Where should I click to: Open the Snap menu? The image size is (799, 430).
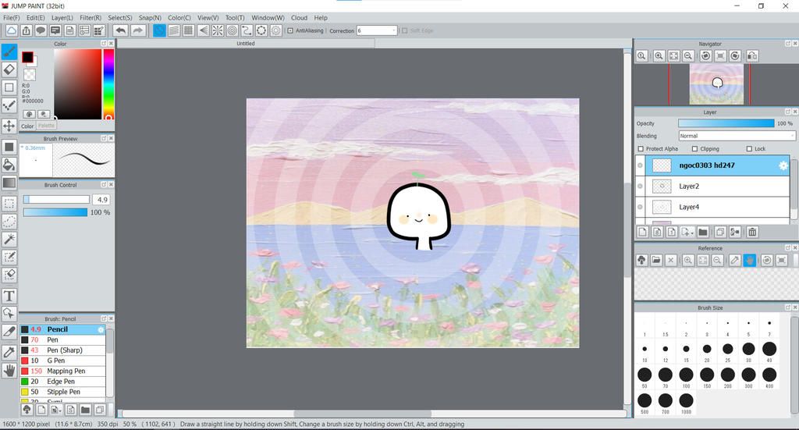tap(150, 17)
